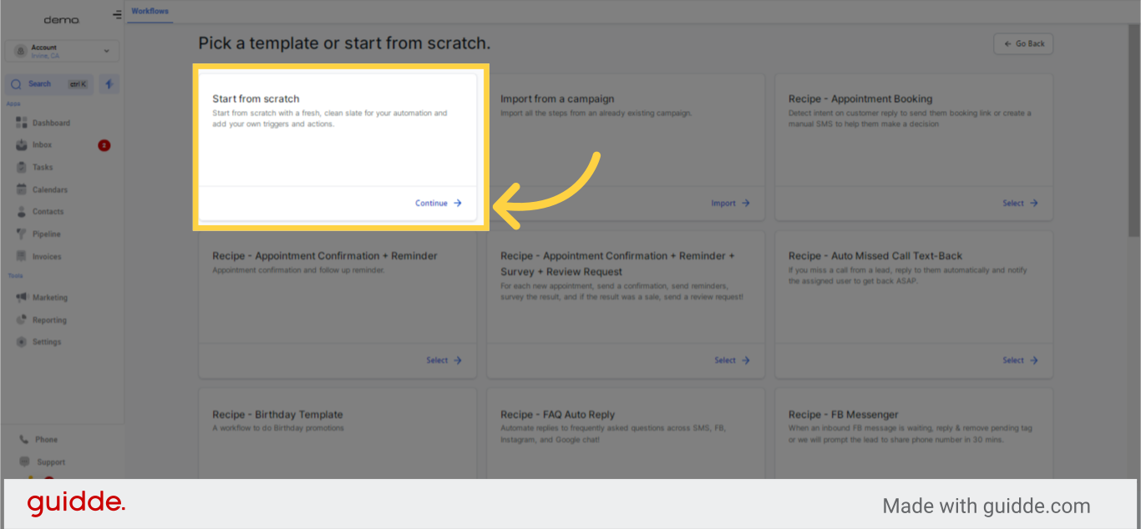Screen dimensions: 1141x529
Task: Open the Inbox with the red badge
Action: (x=42, y=144)
